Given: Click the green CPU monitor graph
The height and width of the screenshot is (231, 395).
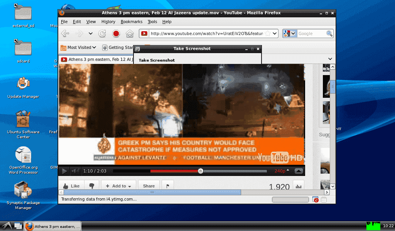Looking at the screenshot, I should point(373,226).
